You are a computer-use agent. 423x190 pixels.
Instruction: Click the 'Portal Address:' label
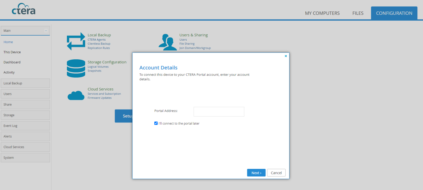166,111
